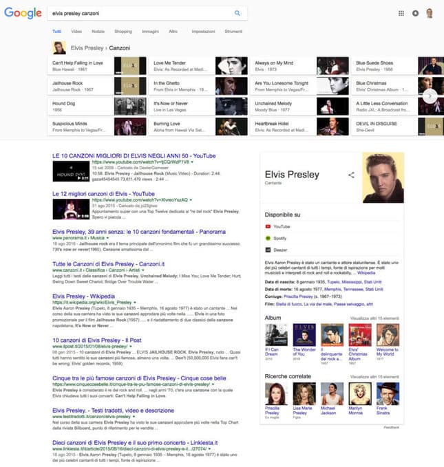Screen dimensions: 444x467
Task: Open the notifications circle icon
Action: [x=415, y=13]
